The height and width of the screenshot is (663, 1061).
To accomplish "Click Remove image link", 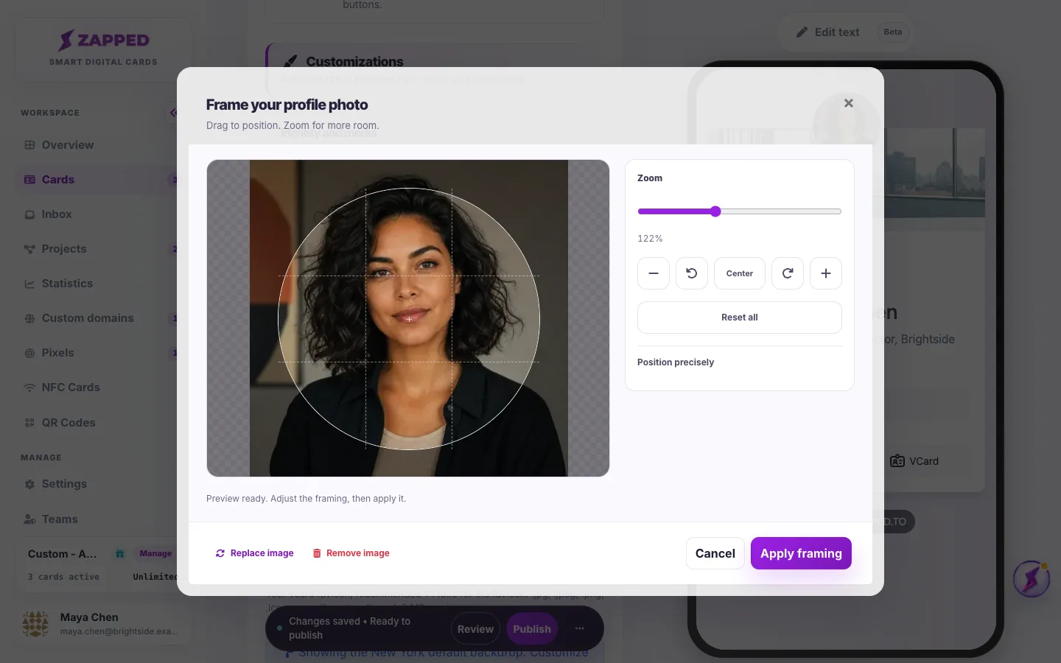I will [x=351, y=553].
